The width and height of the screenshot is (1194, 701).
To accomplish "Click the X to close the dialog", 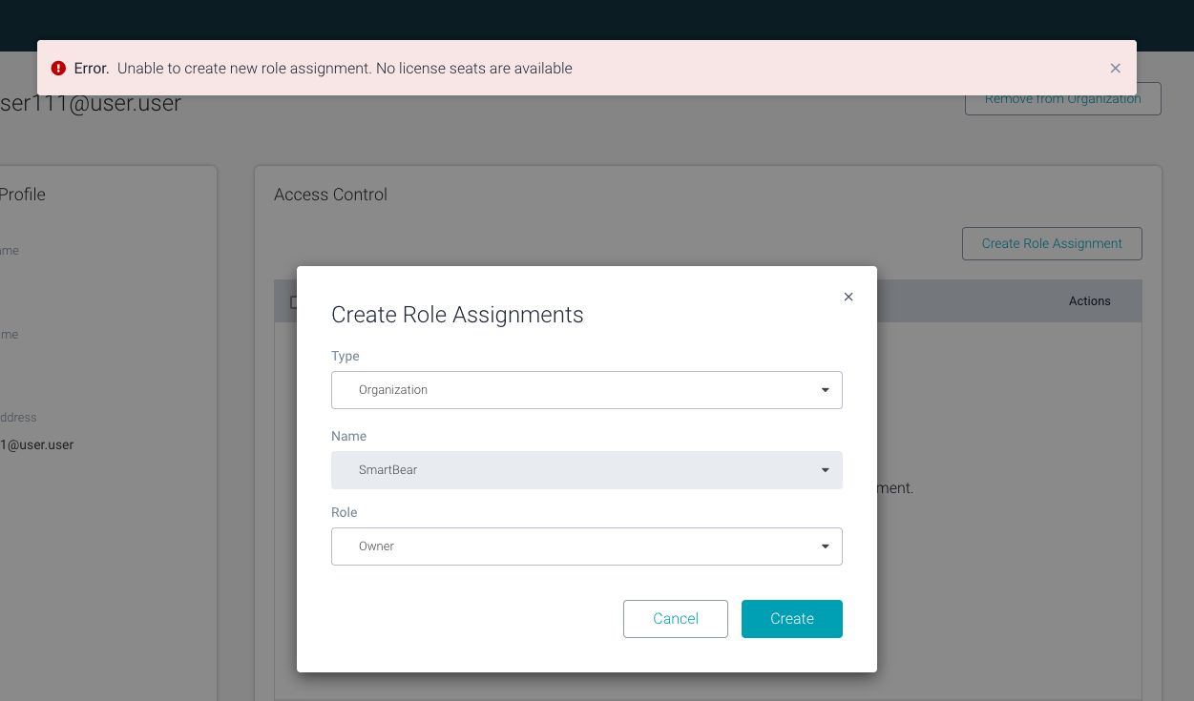I will [x=848, y=297].
